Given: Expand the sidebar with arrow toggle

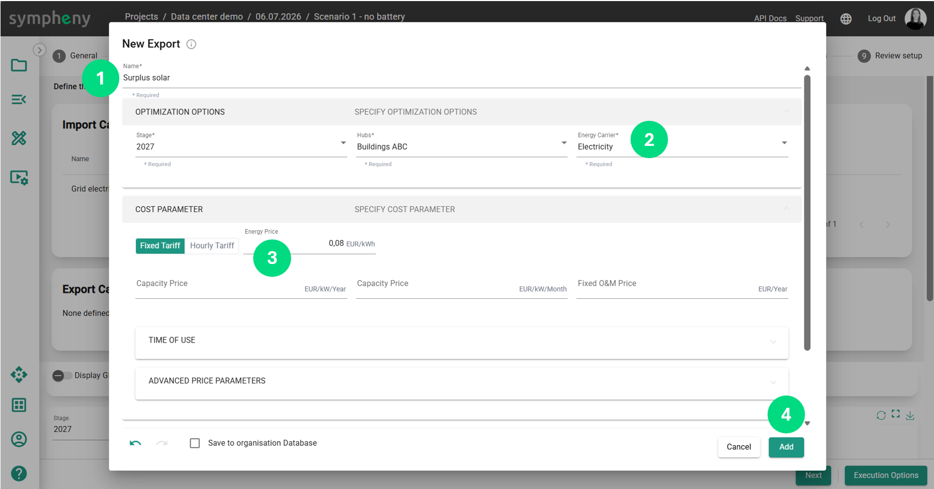Looking at the screenshot, I should coord(39,50).
